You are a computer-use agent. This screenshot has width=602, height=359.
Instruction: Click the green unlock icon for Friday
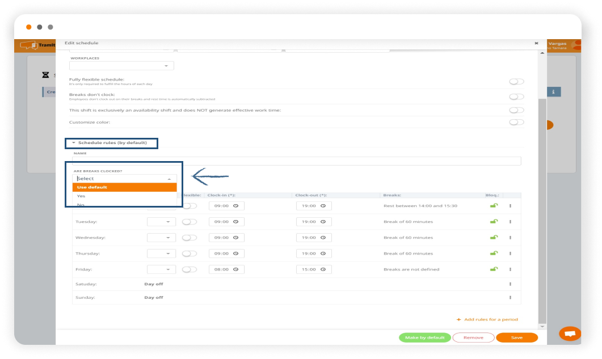(494, 269)
